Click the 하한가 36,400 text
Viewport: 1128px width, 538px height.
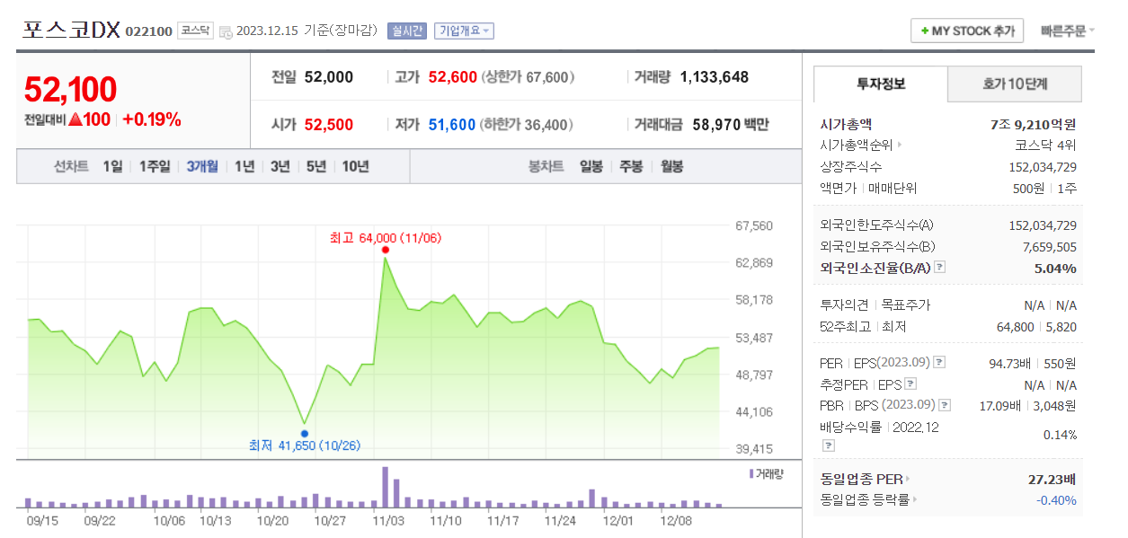[528, 125]
